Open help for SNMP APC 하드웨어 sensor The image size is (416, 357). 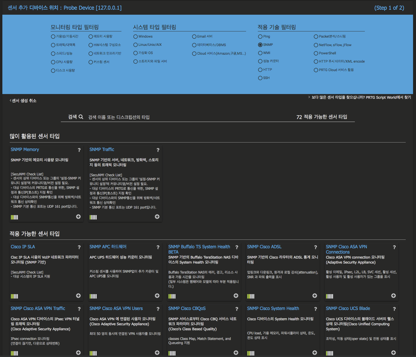[x=158, y=247]
